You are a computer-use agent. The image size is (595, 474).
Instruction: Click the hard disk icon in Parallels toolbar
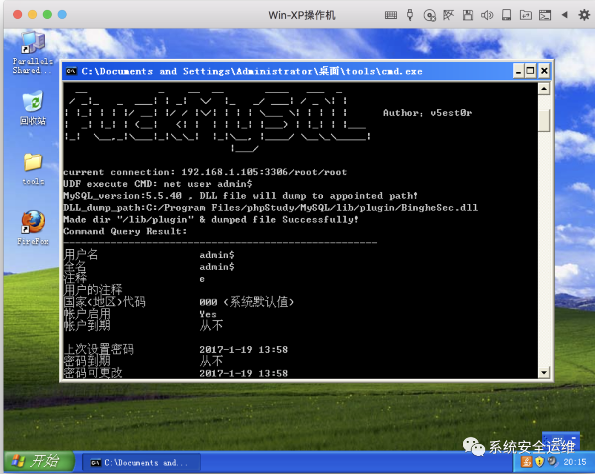[x=506, y=15]
